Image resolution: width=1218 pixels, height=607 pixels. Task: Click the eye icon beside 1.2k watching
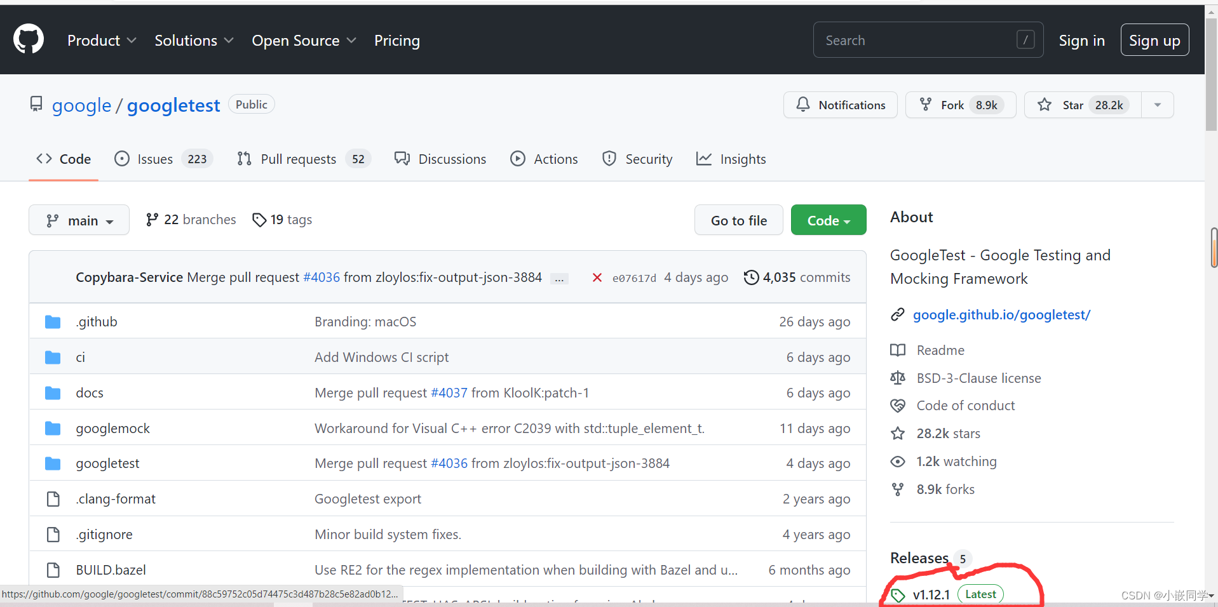[x=898, y=462]
